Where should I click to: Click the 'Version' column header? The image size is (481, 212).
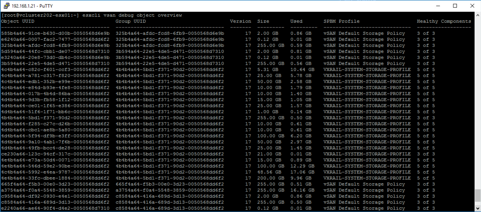point(241,21)
